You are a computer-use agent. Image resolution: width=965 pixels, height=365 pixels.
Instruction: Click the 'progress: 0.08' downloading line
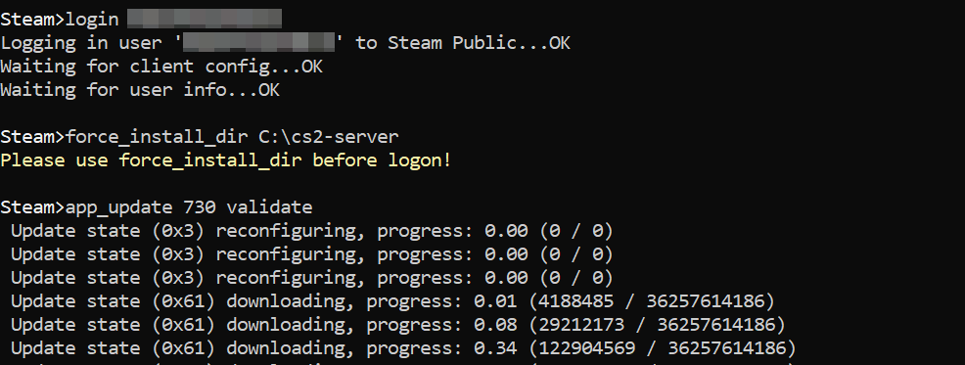point(398,324)
